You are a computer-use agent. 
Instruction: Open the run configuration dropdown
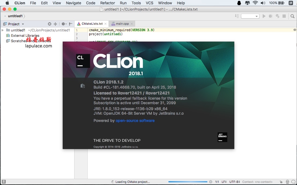pyautogui.click(x=250, y=16)
